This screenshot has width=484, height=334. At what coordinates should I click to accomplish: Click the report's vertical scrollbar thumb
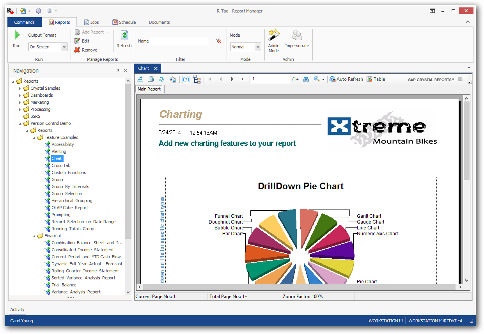click(466, 140)
